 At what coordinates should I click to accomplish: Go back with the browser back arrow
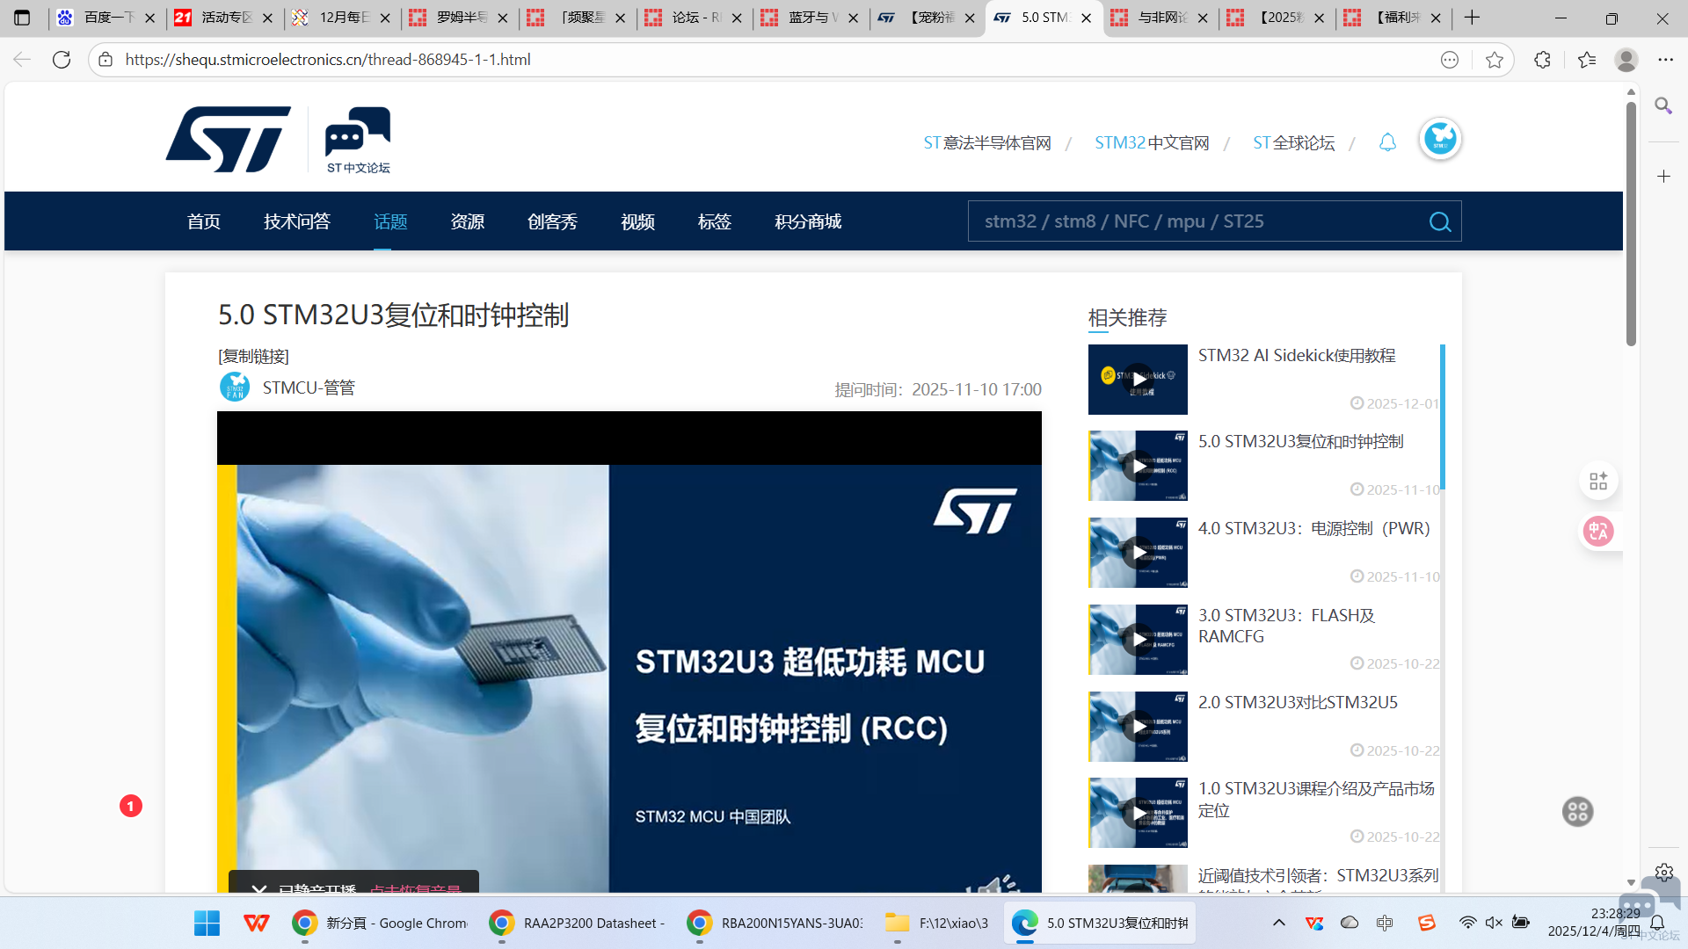[22, 60]
